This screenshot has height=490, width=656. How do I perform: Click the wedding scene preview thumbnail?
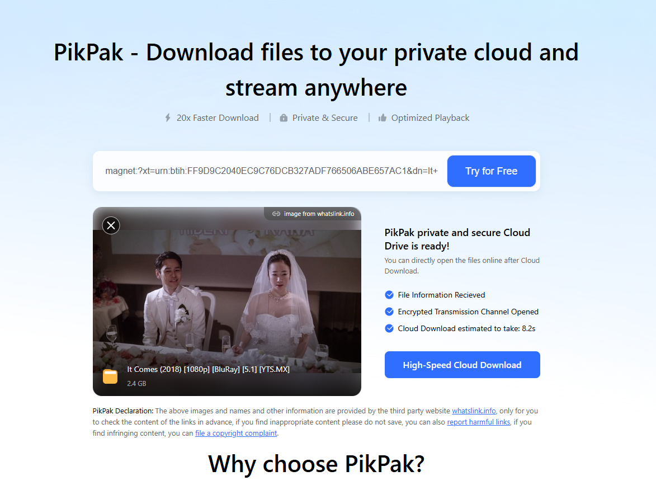coord(226,301)
